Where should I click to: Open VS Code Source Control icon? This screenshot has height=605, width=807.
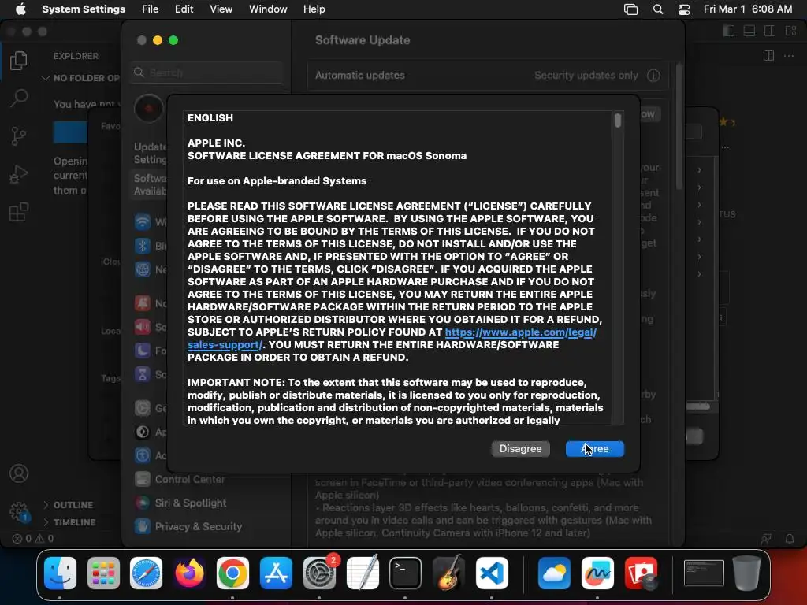[19, 135]
